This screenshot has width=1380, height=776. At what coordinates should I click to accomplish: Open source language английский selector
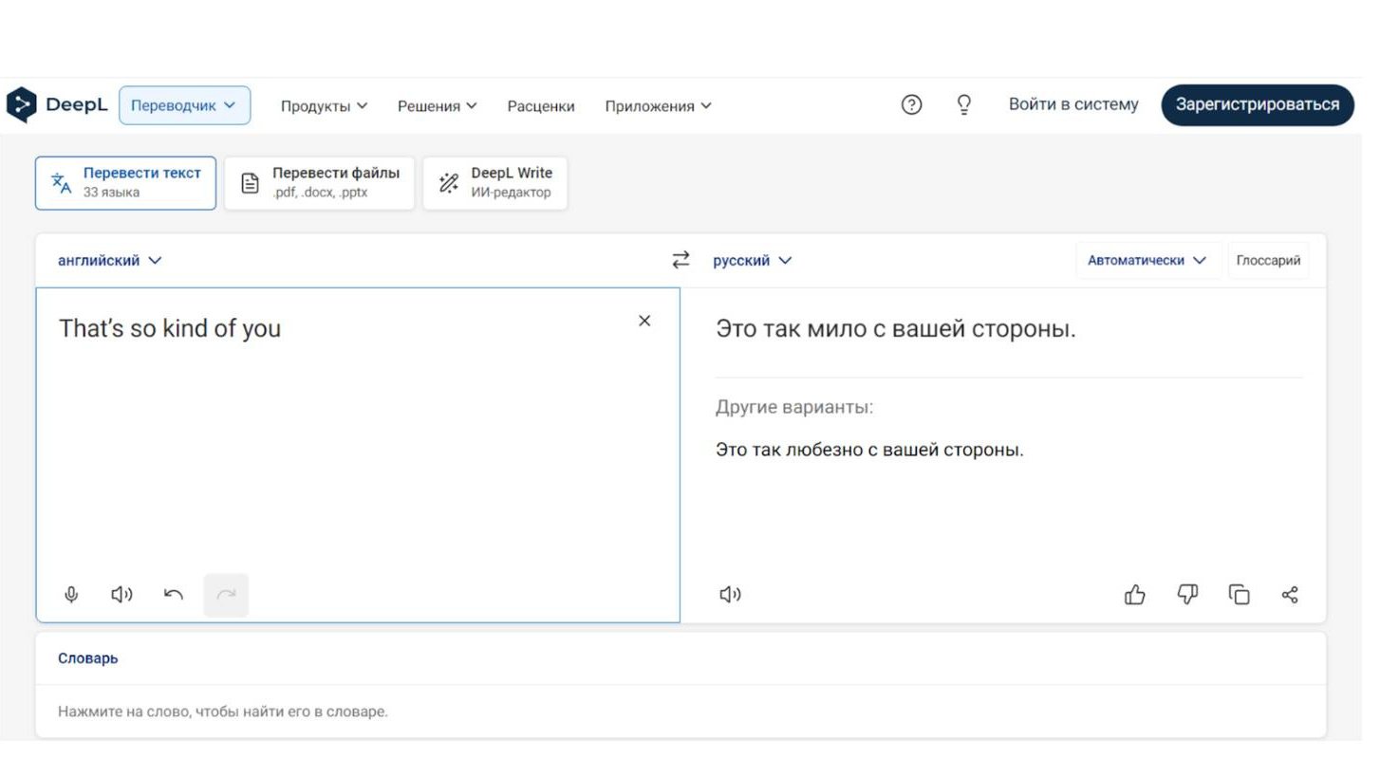click(x=110, y=260)
